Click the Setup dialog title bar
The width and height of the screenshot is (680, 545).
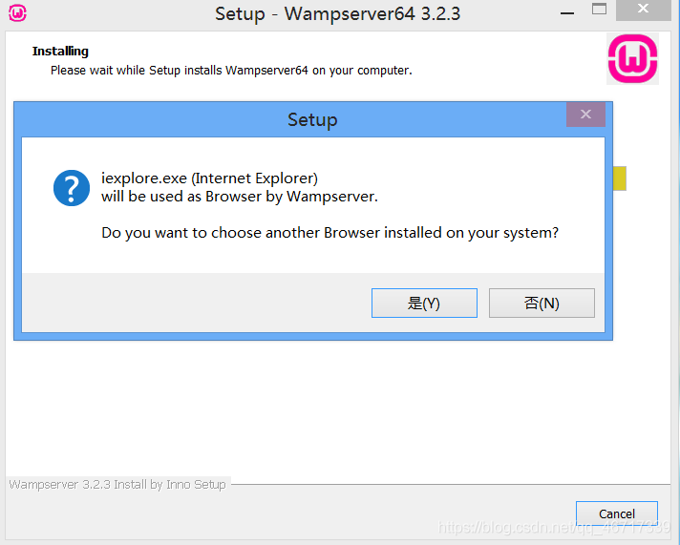tap(312, 119)
